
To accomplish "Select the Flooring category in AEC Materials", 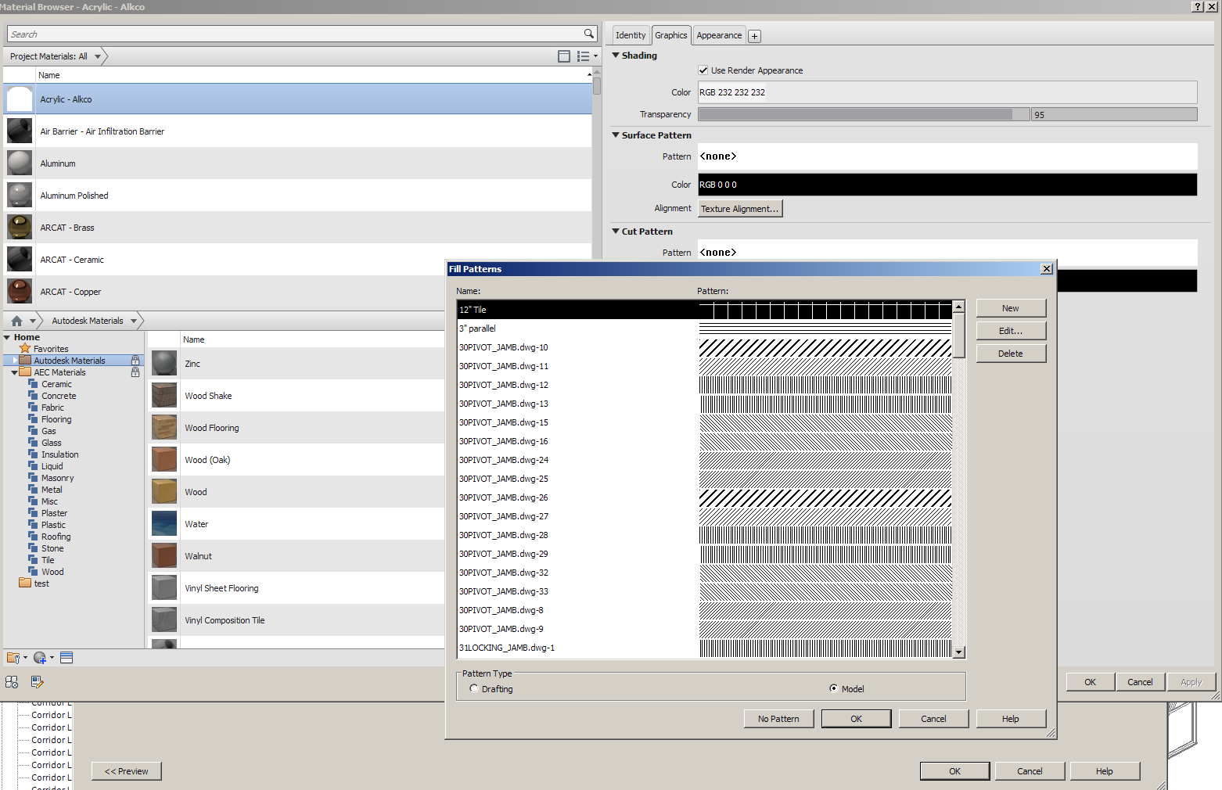I will click(56, 419).
